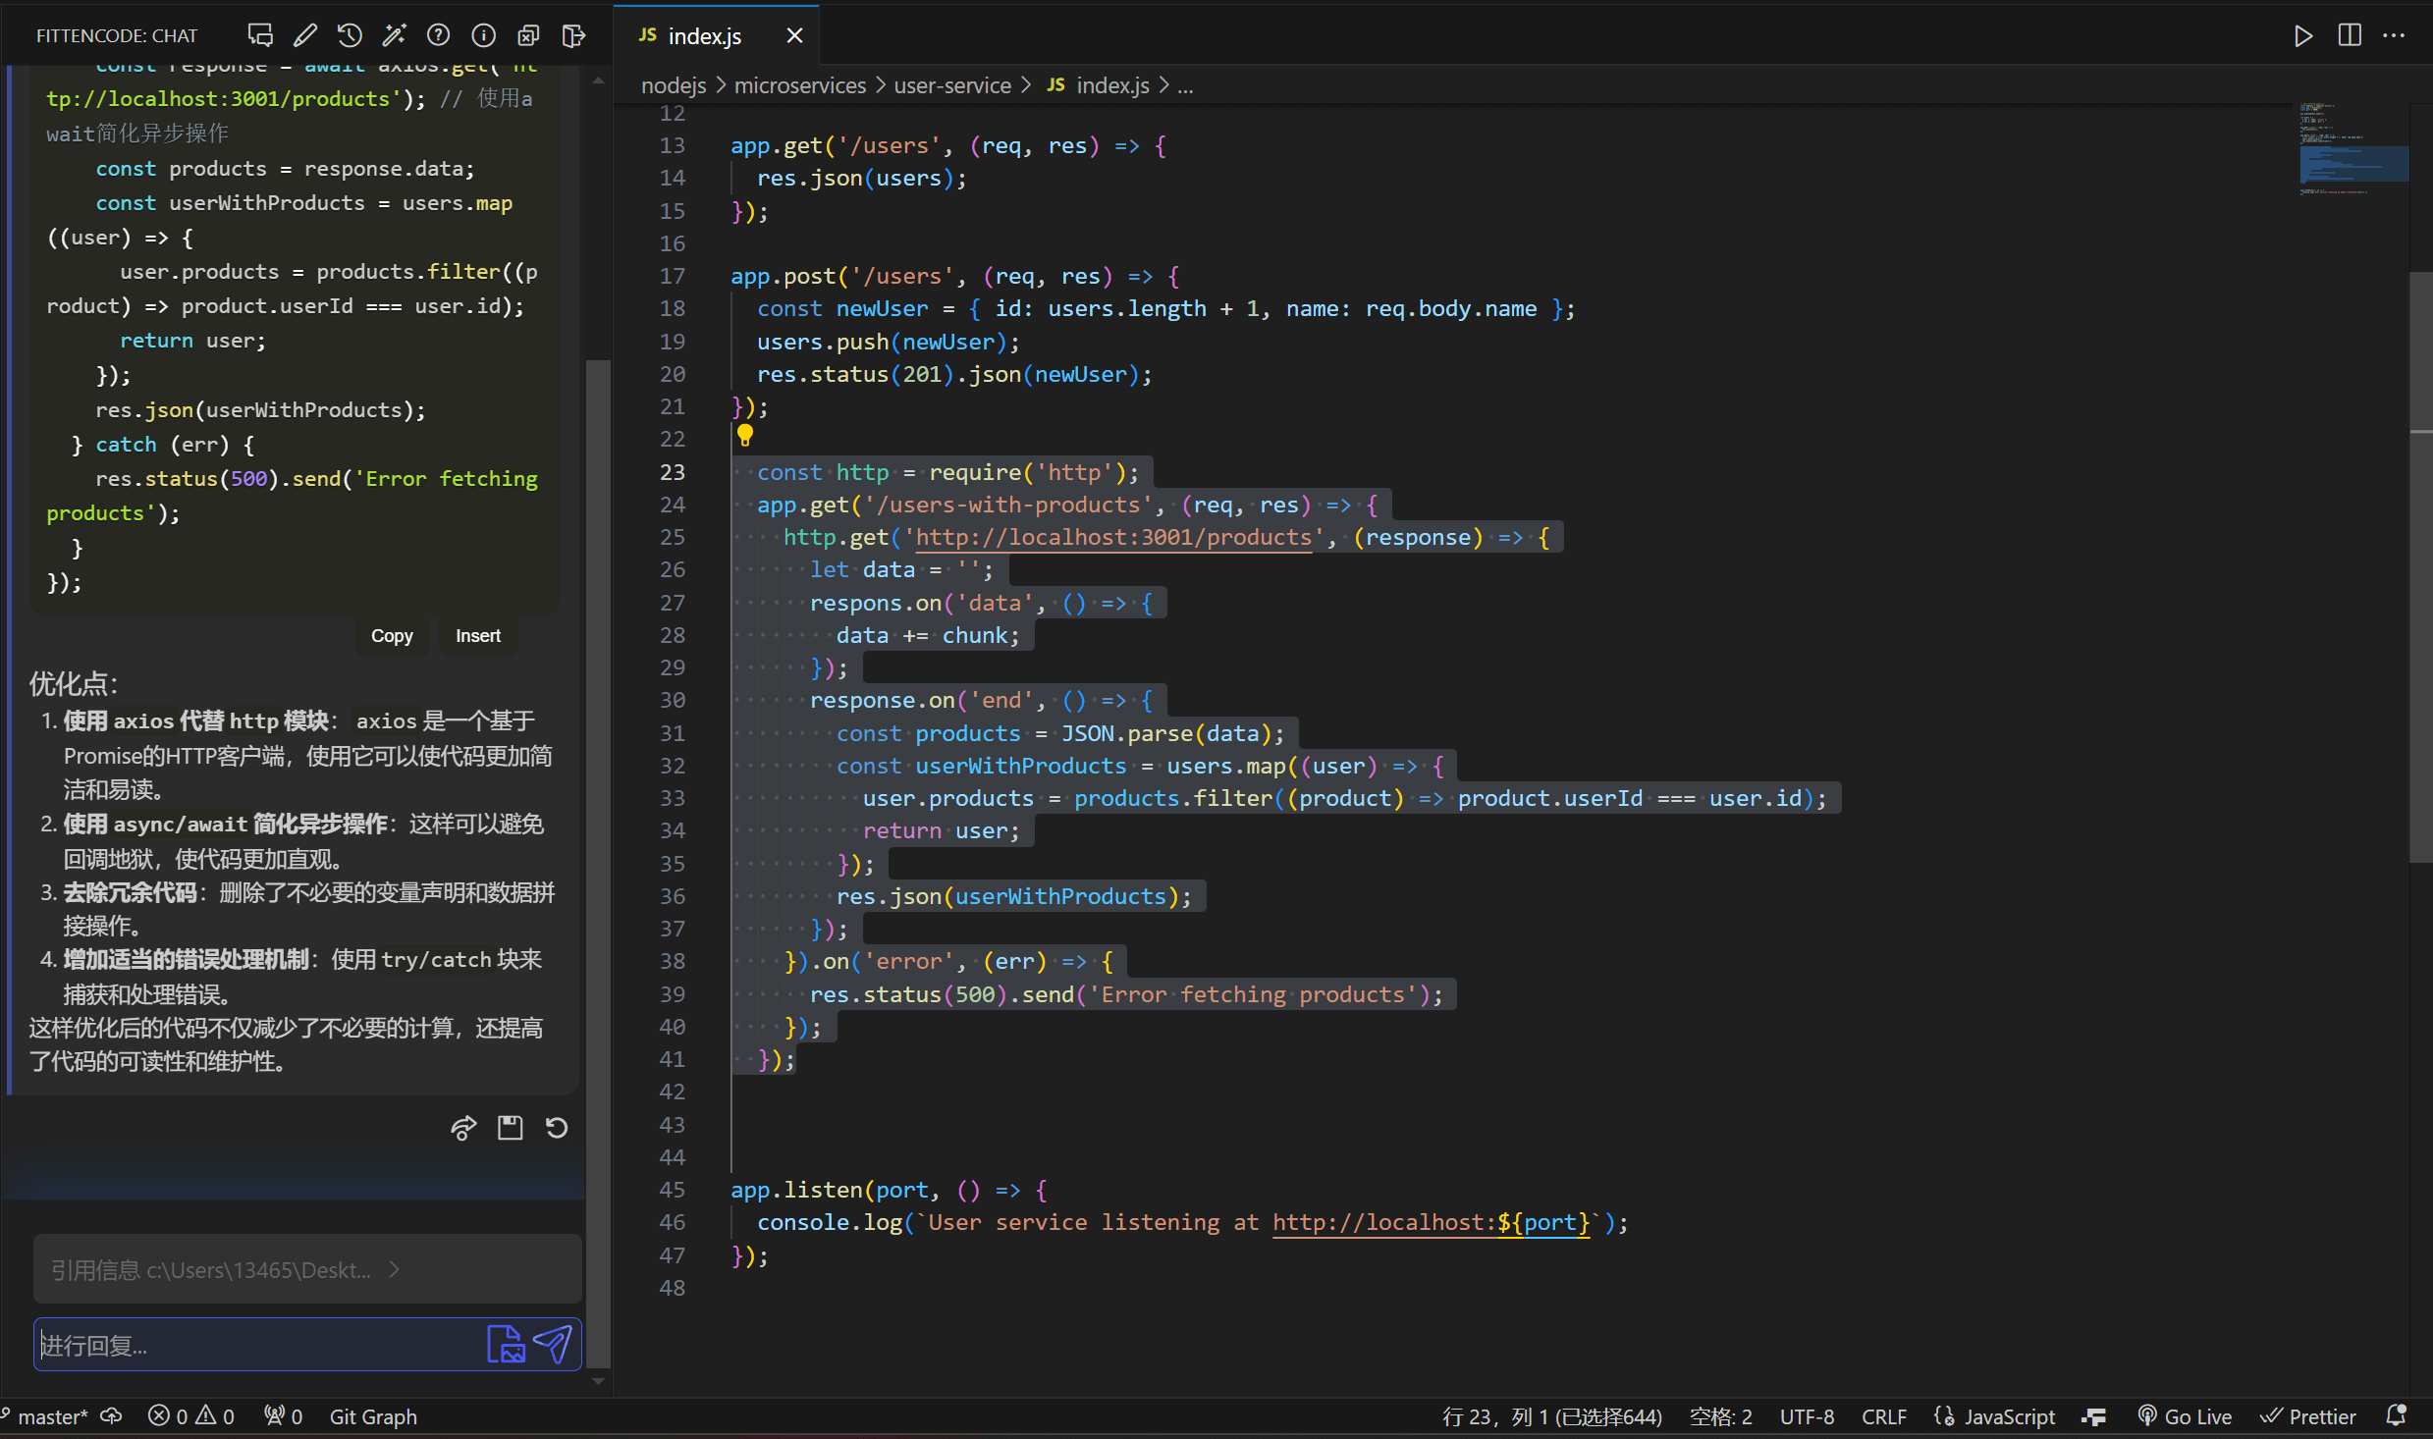
Task: Toggle Go Live server in status bar
Action: pyautogui.click(x=2186, y=1416)
